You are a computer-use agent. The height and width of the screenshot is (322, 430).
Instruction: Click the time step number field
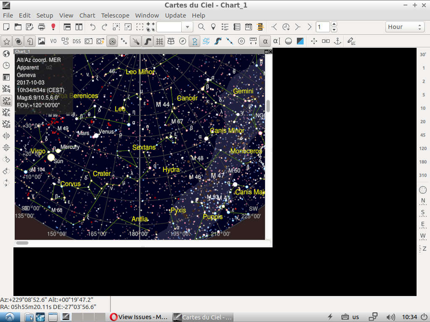(323, 27)
